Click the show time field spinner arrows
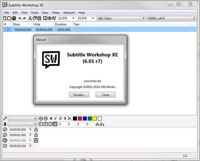 pos(30,130)
